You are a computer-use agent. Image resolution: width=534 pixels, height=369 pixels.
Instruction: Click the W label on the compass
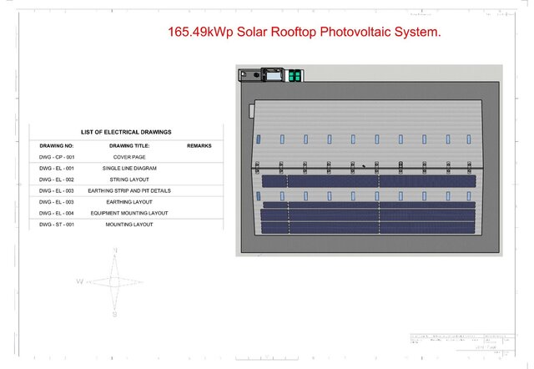(80, 281)
